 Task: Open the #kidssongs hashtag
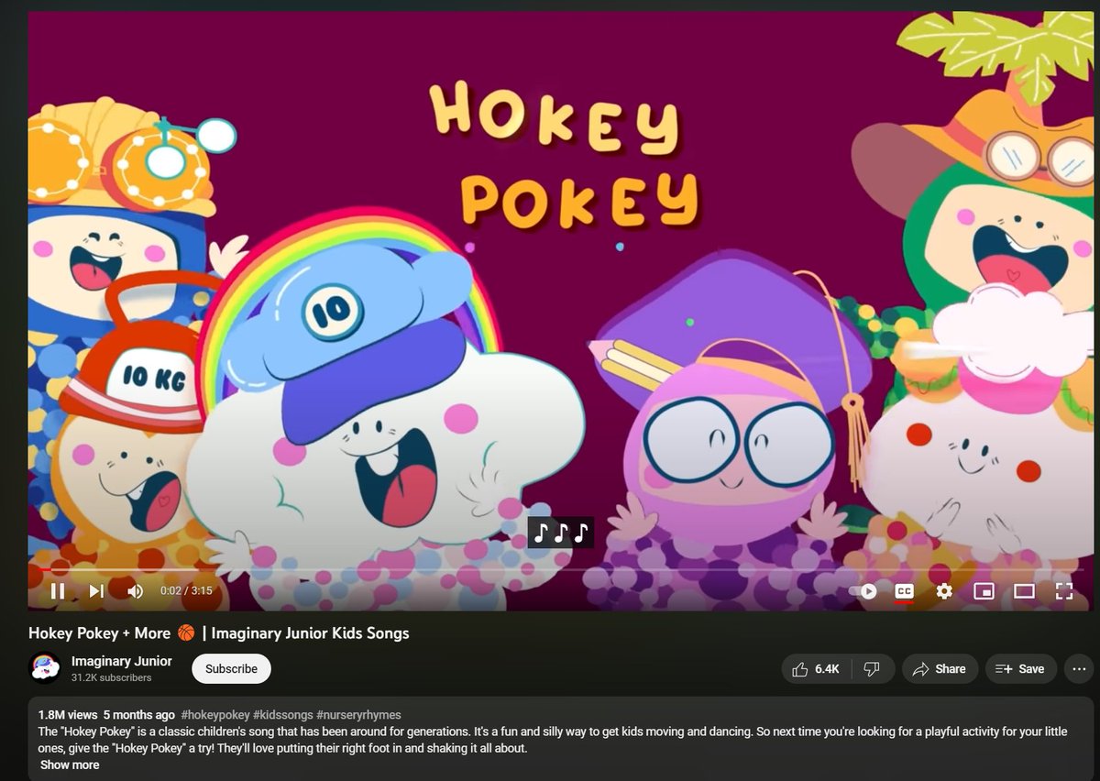tap(282, 715)
